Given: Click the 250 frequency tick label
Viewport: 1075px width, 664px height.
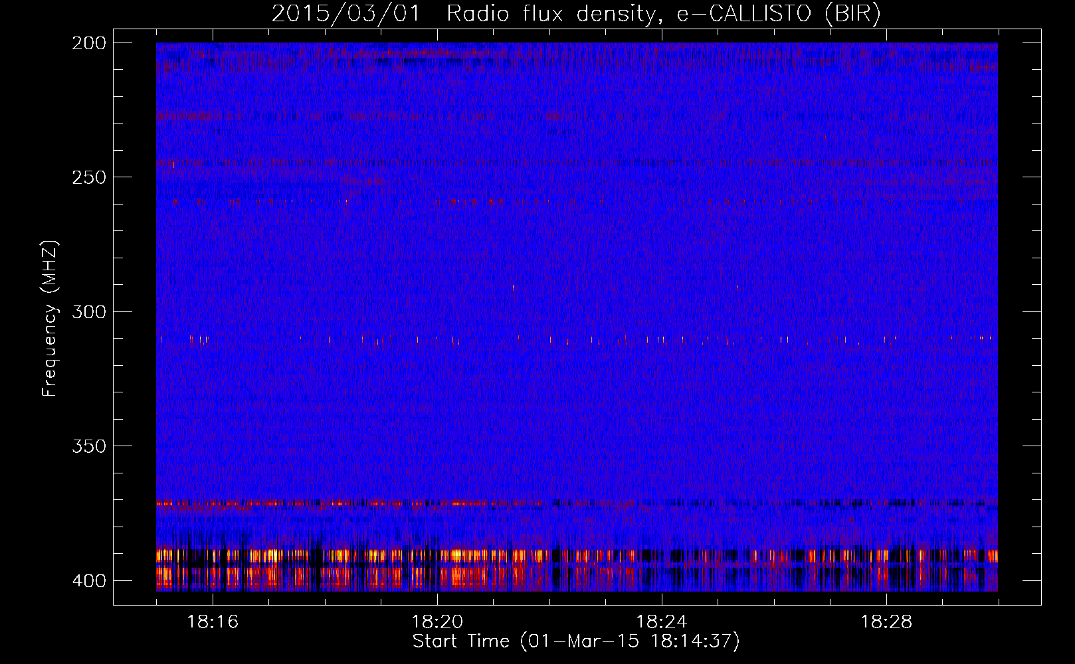Looking at the screenshot, I should pos(89,177).
